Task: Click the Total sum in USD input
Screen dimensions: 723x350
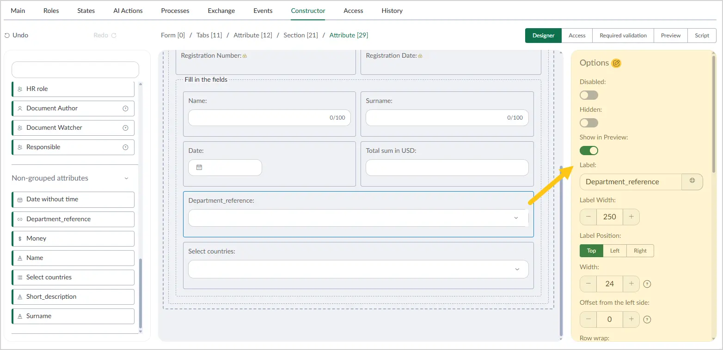Action: [x=447, y=168]
